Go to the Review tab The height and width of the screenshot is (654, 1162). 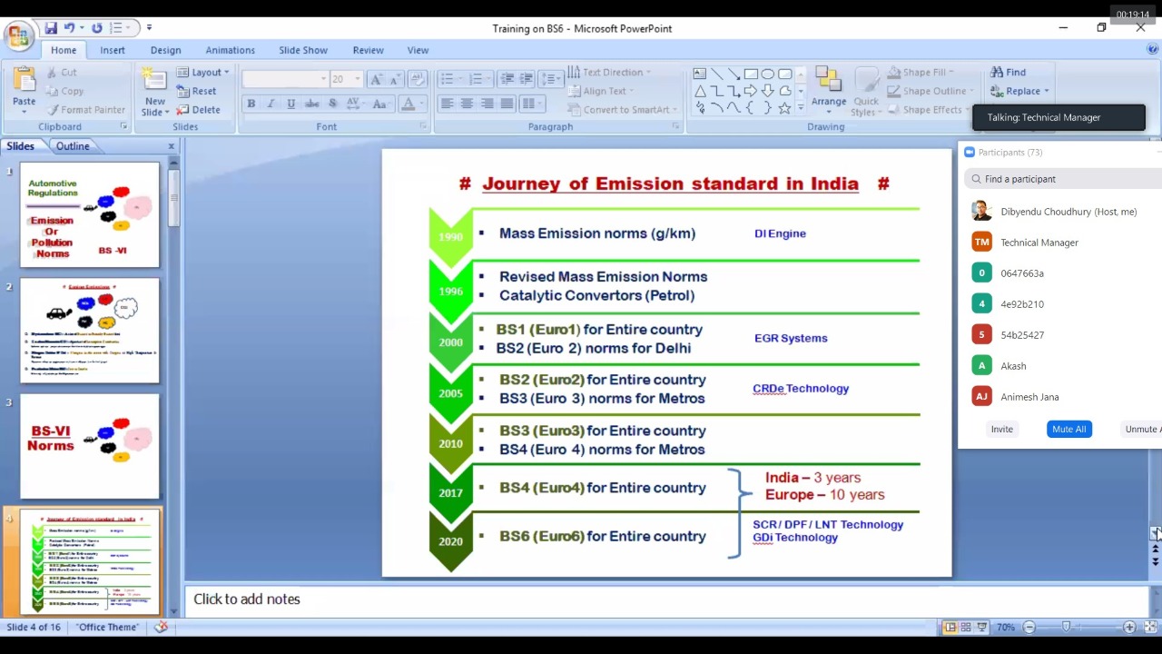pos(368,50)
